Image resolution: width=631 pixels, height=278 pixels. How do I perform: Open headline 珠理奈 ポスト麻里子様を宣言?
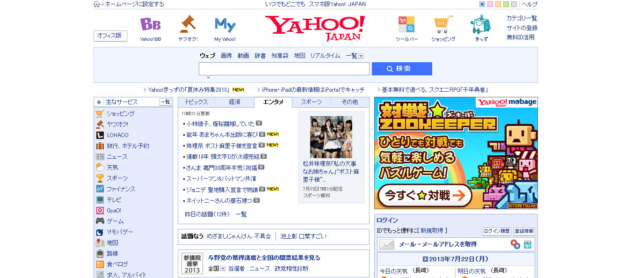222,146
